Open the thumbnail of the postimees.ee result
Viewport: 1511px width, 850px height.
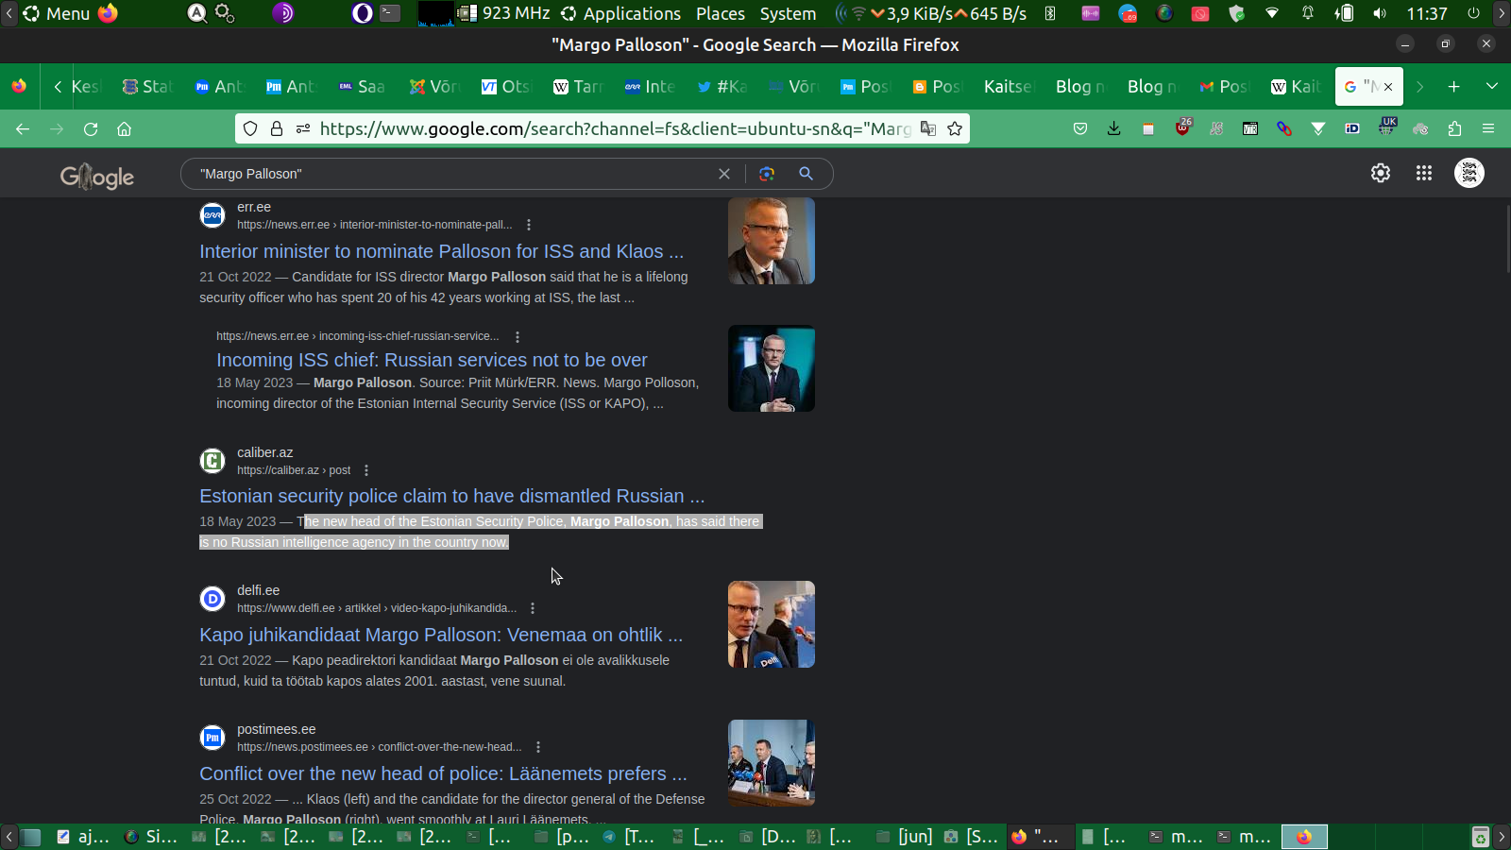tap(772, 763)
